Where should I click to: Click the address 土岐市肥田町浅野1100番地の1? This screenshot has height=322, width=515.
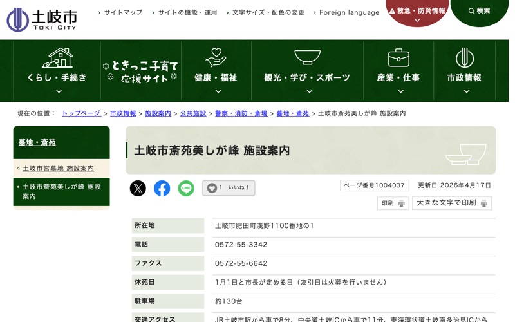tap(265, 226)
